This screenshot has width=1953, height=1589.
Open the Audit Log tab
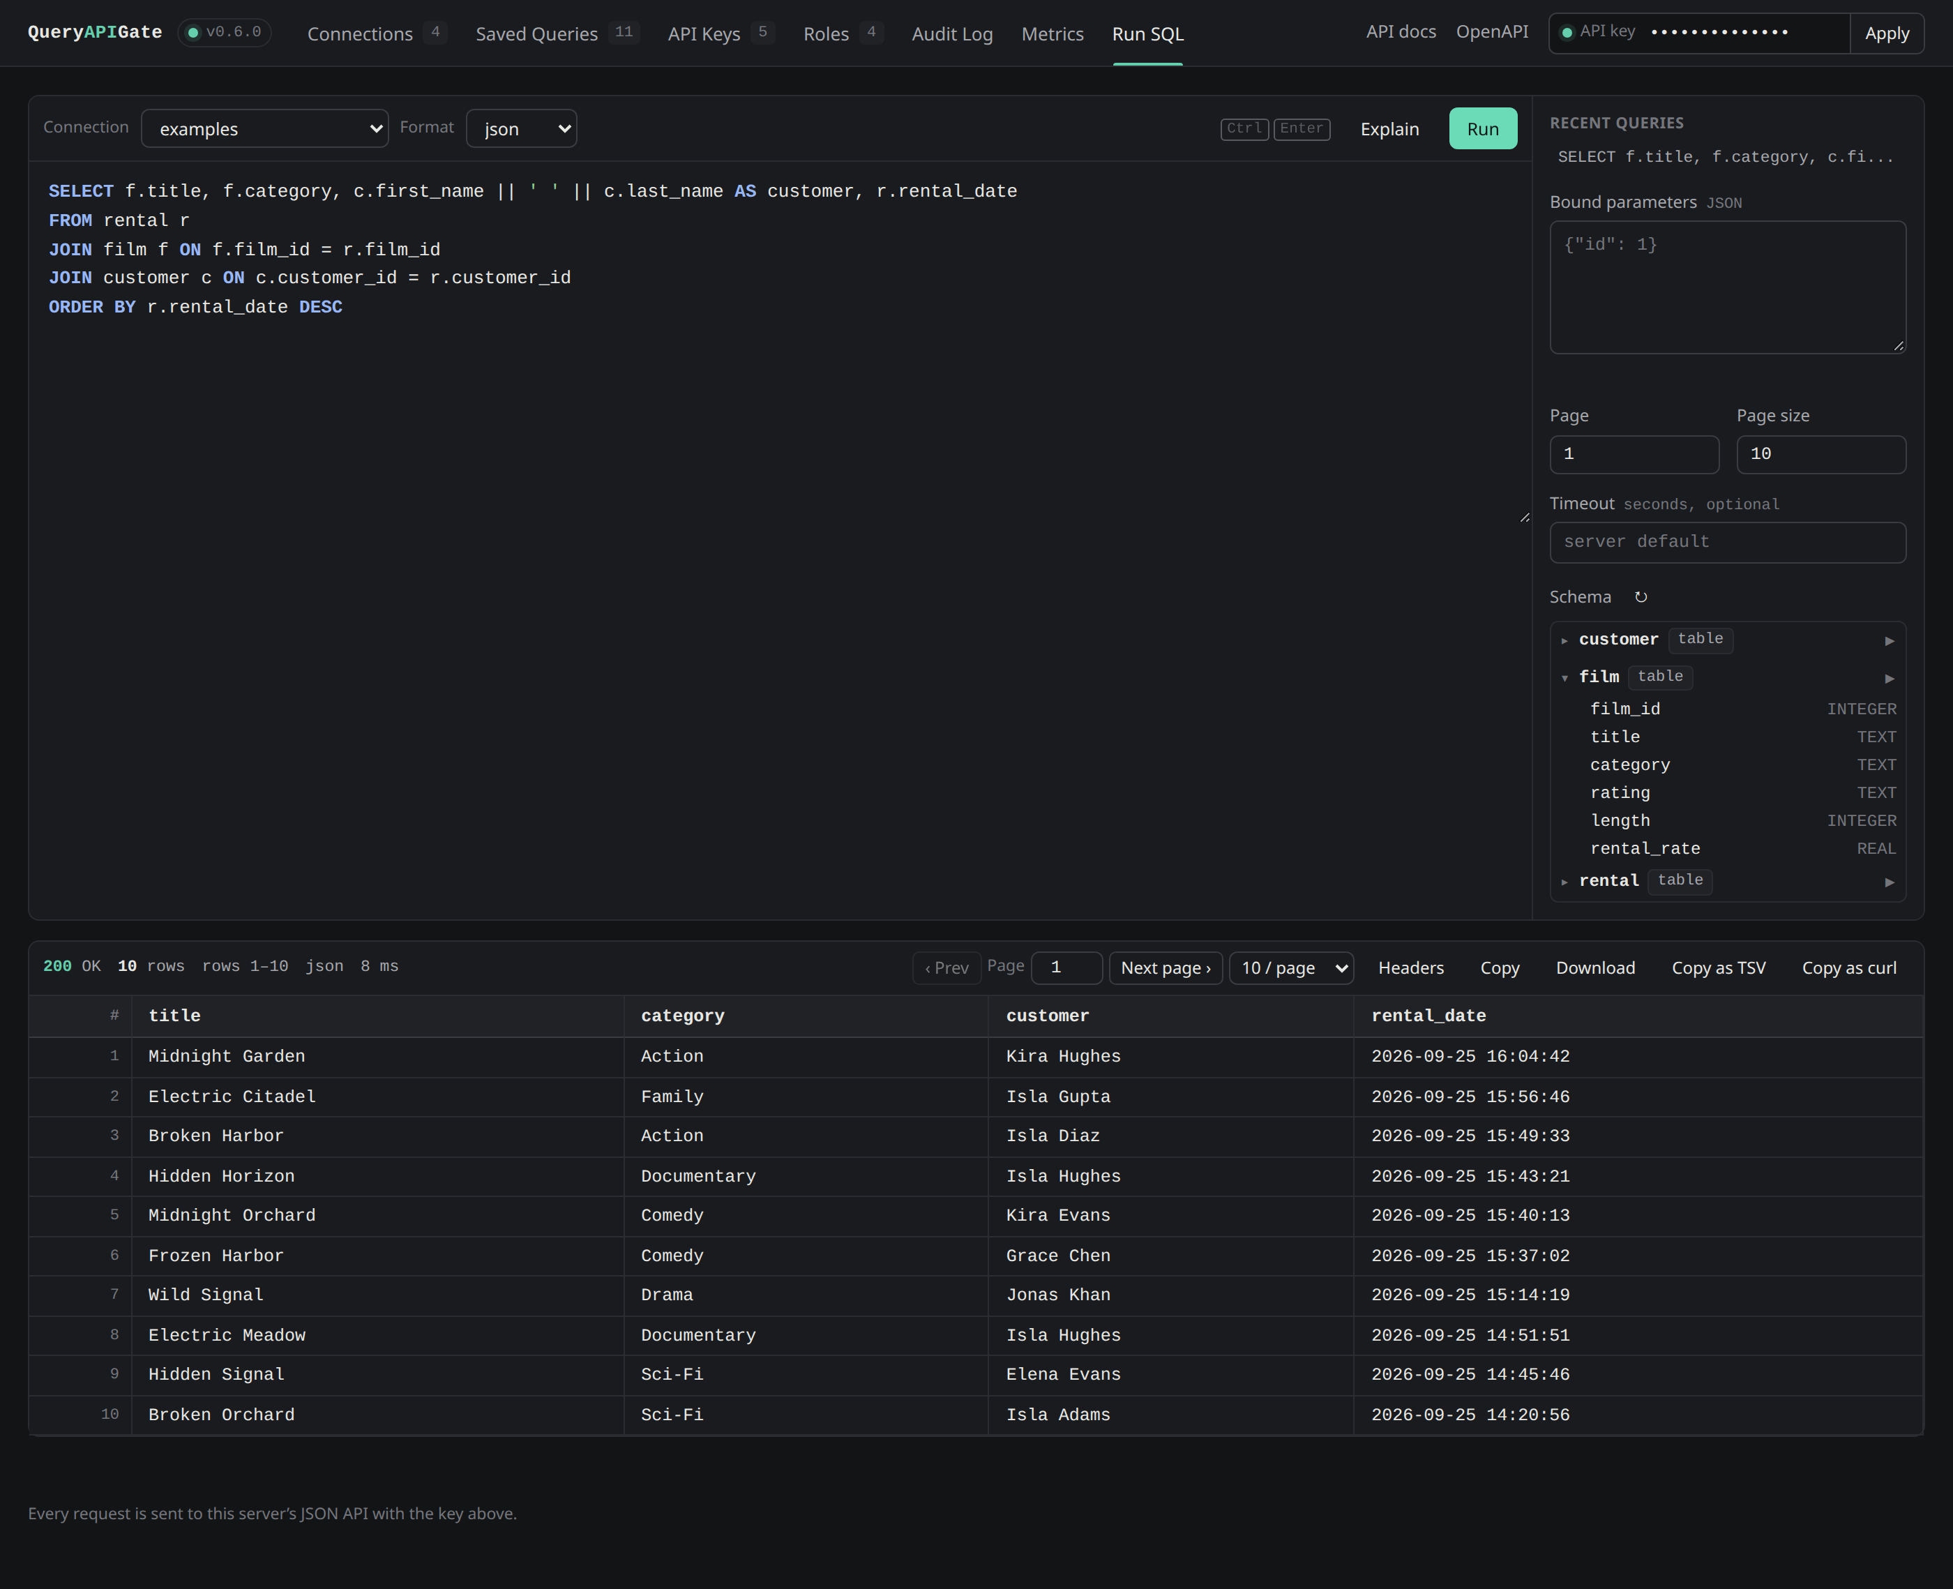pos(952,34)
